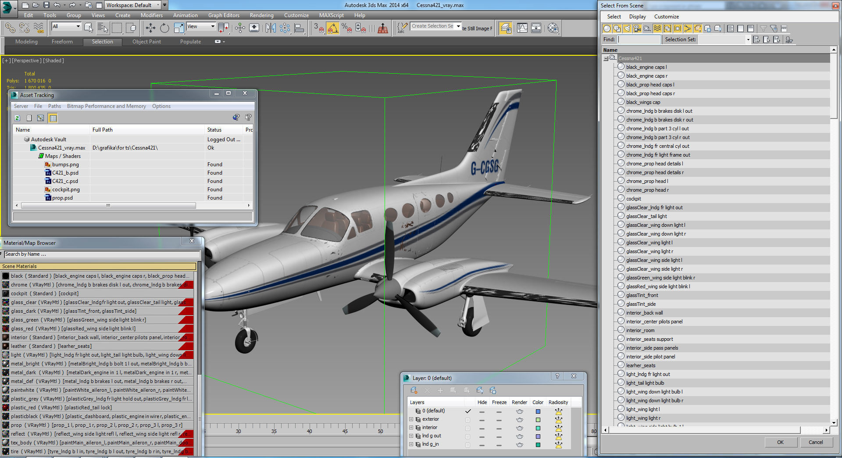Change color swatch of 0 (default) layer
The height and width of the screenshot is (458, 842).
538,411
